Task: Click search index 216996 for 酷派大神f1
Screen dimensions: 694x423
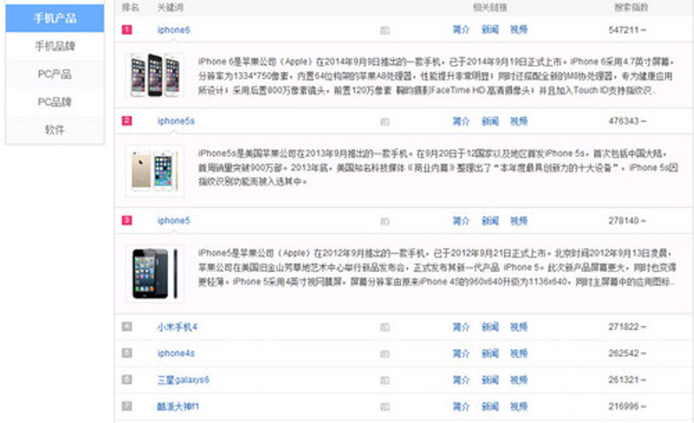Action: pos(624,407)
